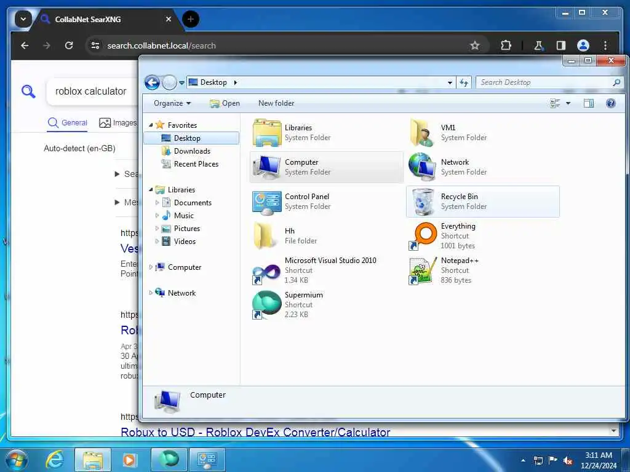
Task: Select Desktop in Favorites
Action: [191, 138]
